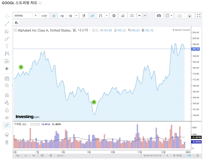Take a chart snapshot with camera icon

coord(159,16)
